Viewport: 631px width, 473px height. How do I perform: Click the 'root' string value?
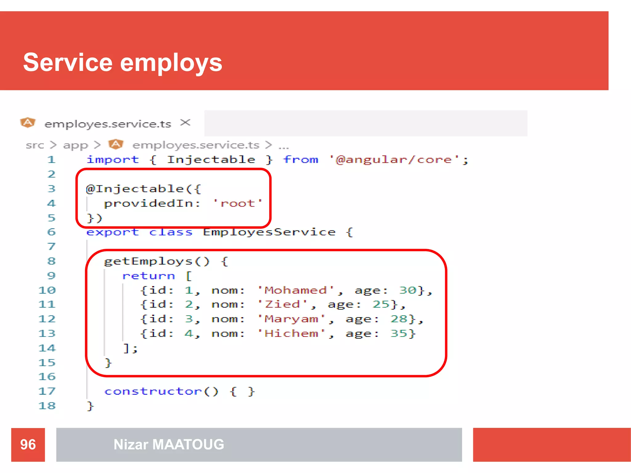238,203
